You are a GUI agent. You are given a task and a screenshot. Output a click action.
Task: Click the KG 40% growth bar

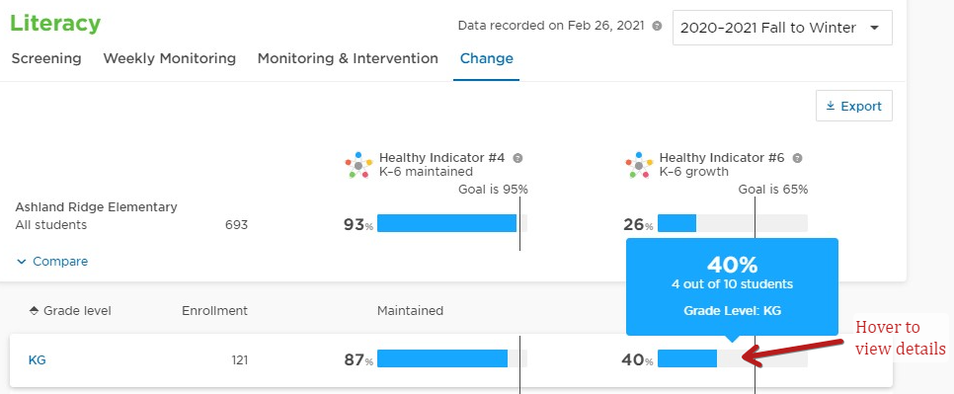point(733,358)
